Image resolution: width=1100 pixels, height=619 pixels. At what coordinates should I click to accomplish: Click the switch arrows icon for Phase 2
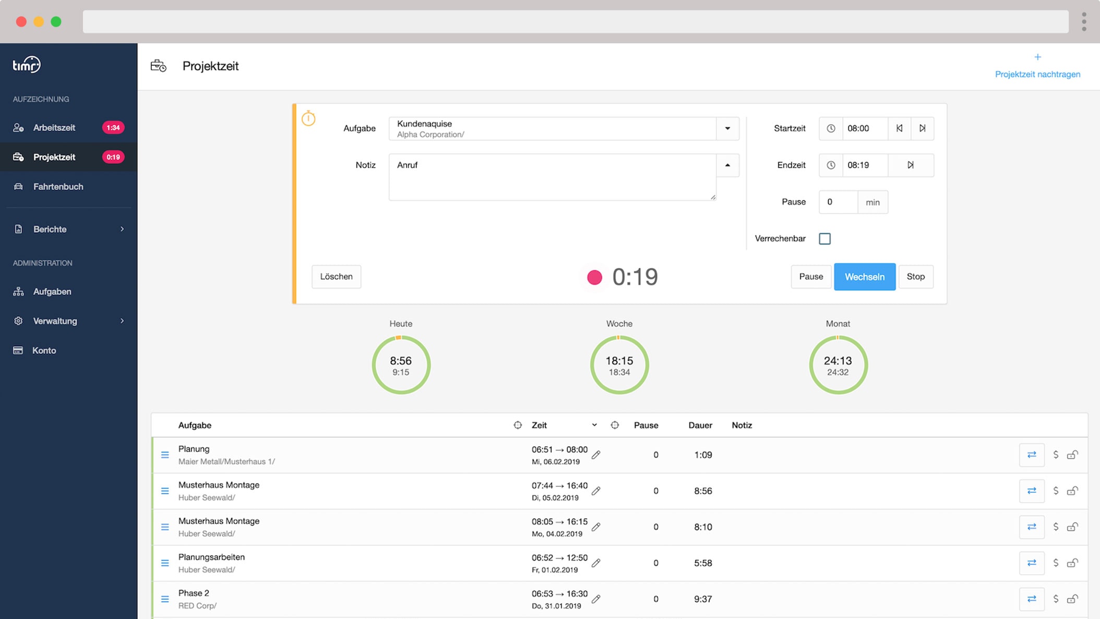[1032, 599]
